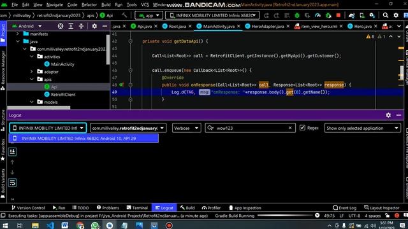Open the WhatsApp taskbar icon
The width and height of the screenshot is (408, 229).
[x=95, y=225]
